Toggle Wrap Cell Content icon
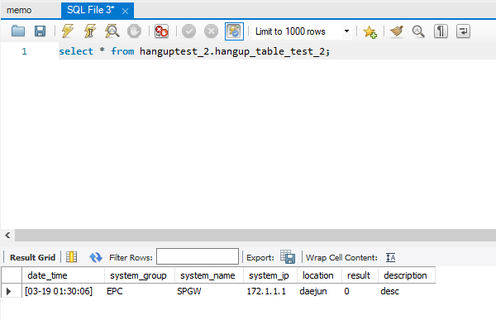This screenshot has width=496, height=320. [391, 257]
